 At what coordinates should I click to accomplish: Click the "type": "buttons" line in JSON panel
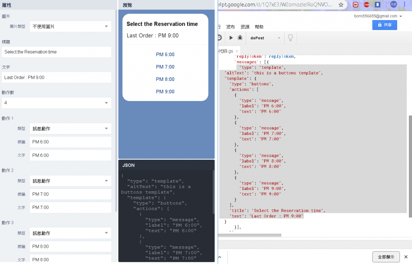coord(160,203)
